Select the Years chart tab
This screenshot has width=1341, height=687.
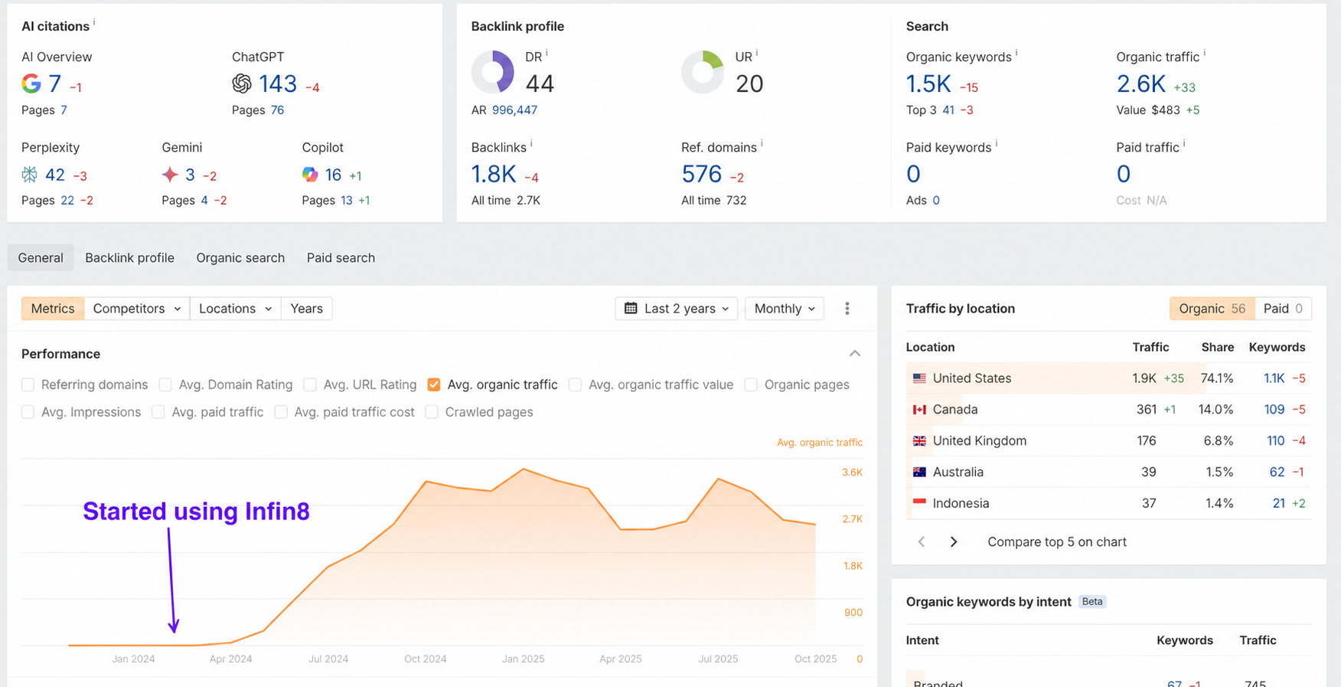coord(306,309)
